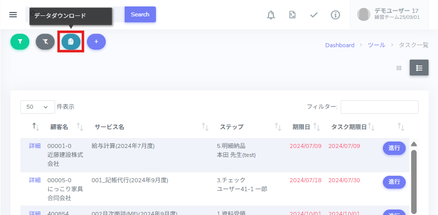Switch to list view layout
438x215 pixels.
click(x=419, y=68)
